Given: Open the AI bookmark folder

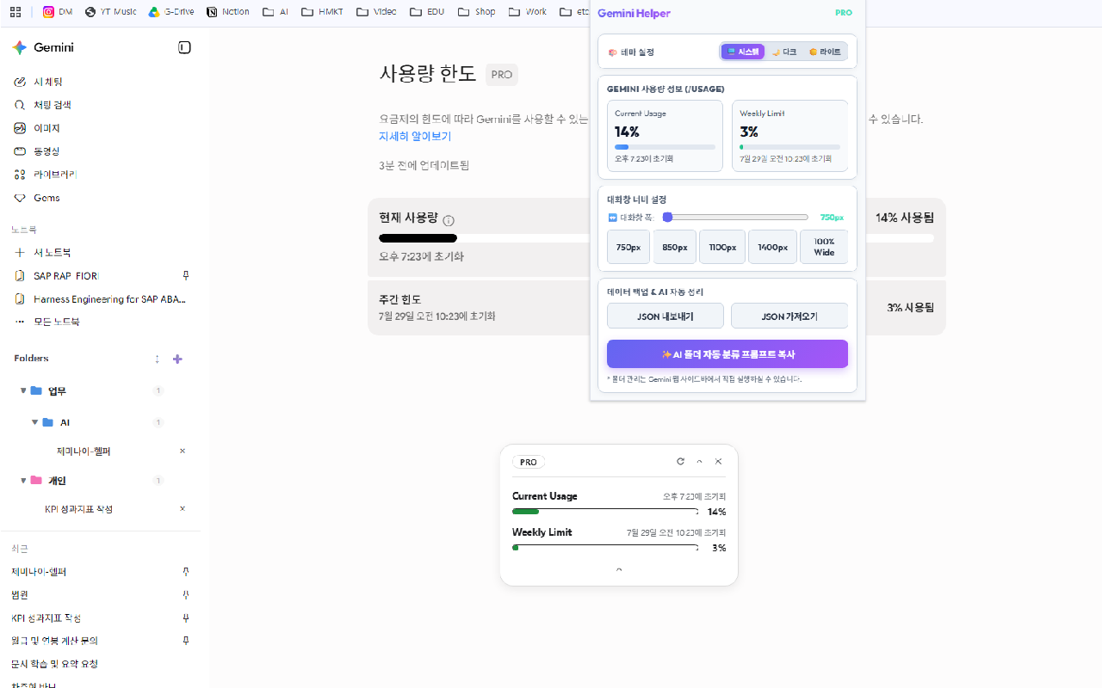Looking at the screenshot, I should (x=275, y=12).
